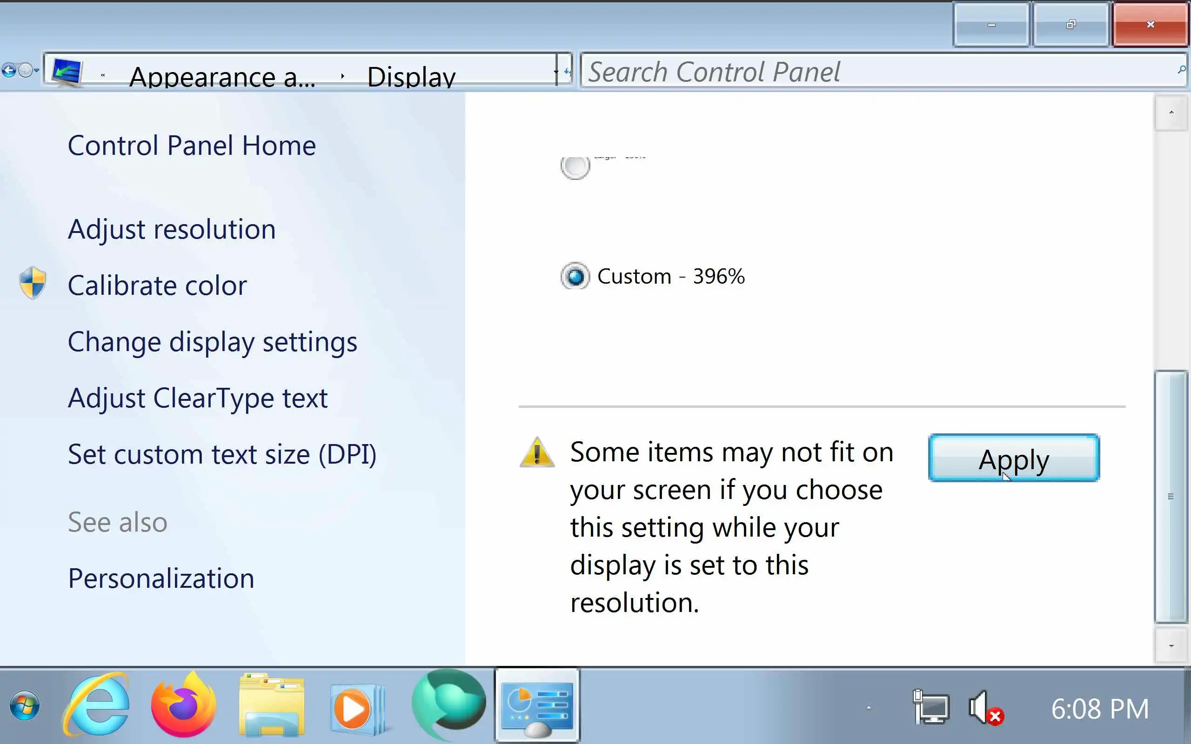Open the Adjust resolution link
This screenshot has height=744, width=1191.
pos(171,229)
